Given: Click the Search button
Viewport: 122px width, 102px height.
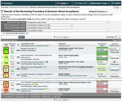Looking at the screenshot, I should 22,37.
